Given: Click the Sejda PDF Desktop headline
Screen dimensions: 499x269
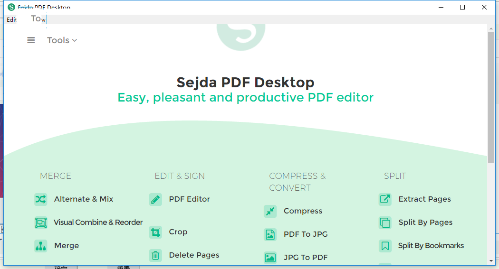Looking at the screenshot, I should click(x=245, y=82).
